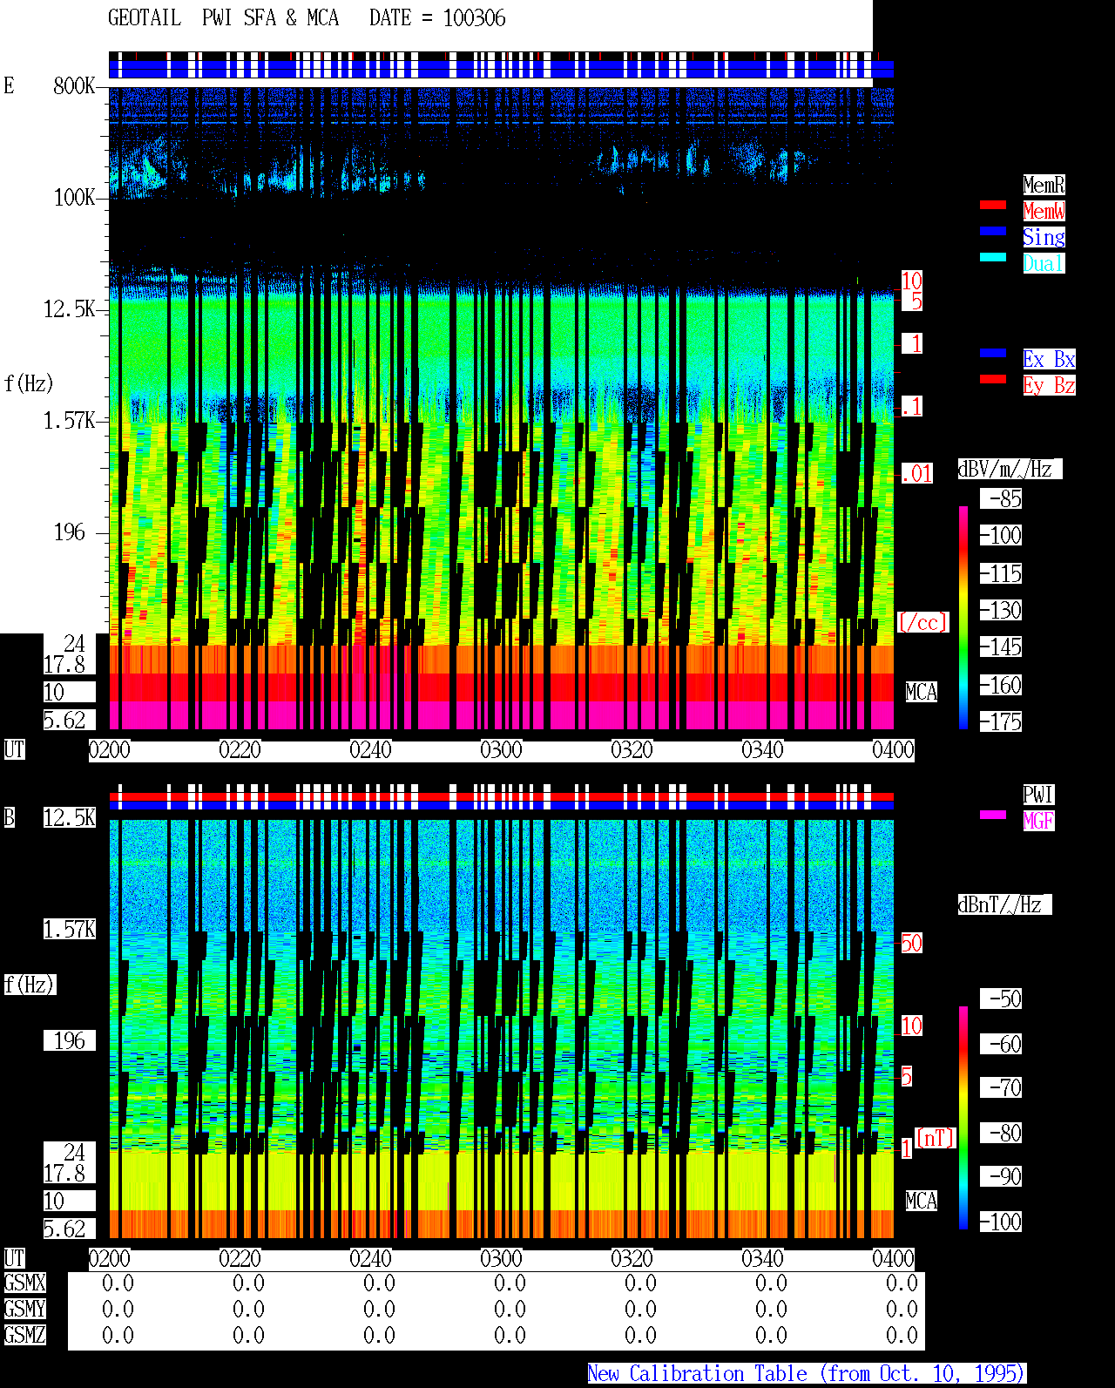Select the PWI legend label
The height and width of the screenshot is (1388, 1115).
click(1038, 795)
